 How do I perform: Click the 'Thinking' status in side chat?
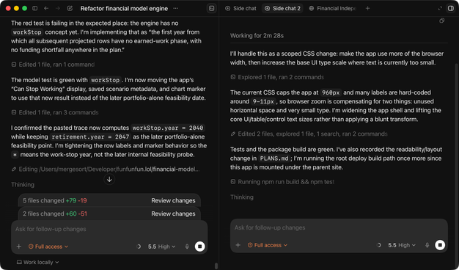pos(242,197)
